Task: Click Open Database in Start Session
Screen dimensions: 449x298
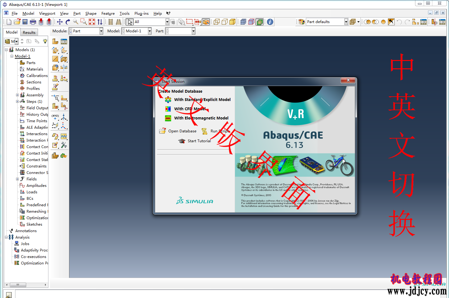Action: point(182,131)
